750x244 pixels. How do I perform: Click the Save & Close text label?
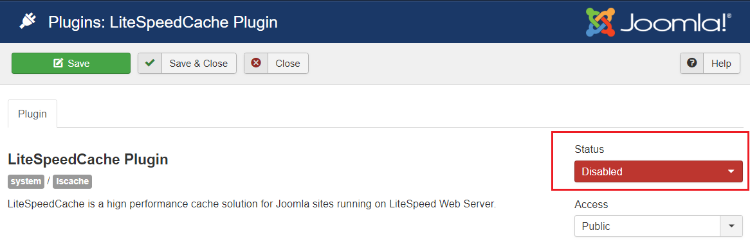pyautogui.click(x=199, y=64)
